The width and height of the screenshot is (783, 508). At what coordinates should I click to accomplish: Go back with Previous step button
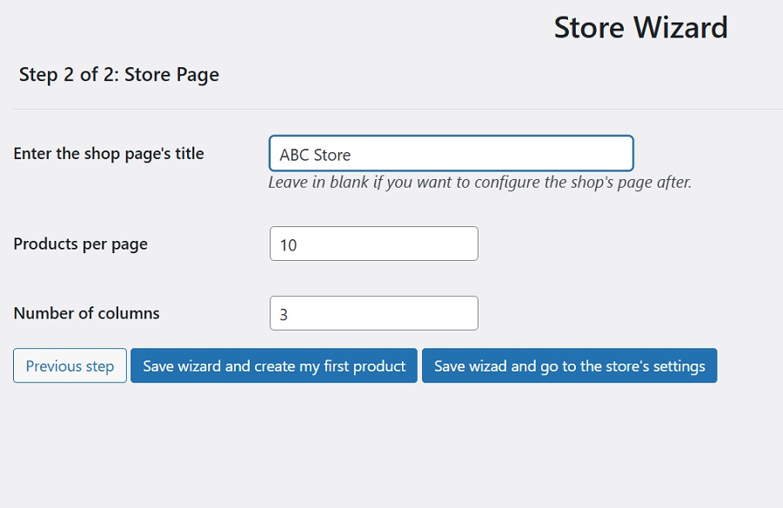click(70, 365)
